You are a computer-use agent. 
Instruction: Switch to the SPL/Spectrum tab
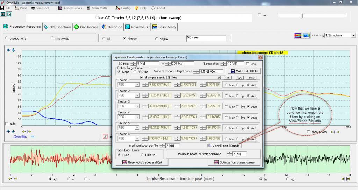click(58, 27)
